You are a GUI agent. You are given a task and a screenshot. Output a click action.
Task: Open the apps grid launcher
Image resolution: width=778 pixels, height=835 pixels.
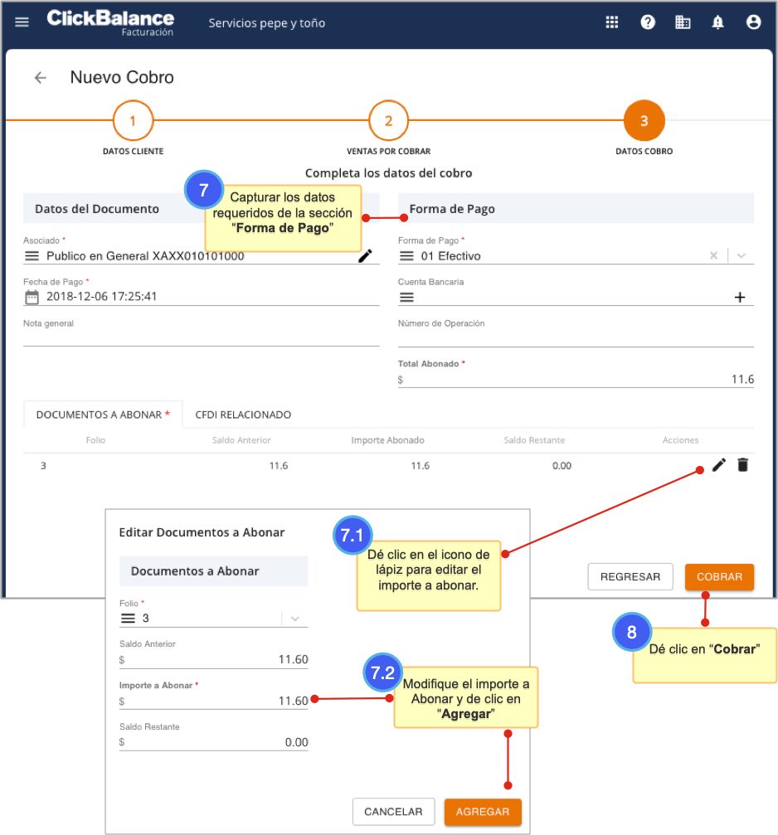coord(612,22)
